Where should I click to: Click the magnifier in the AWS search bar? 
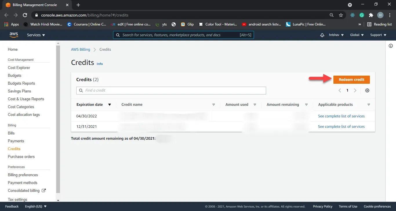(118, 35)
